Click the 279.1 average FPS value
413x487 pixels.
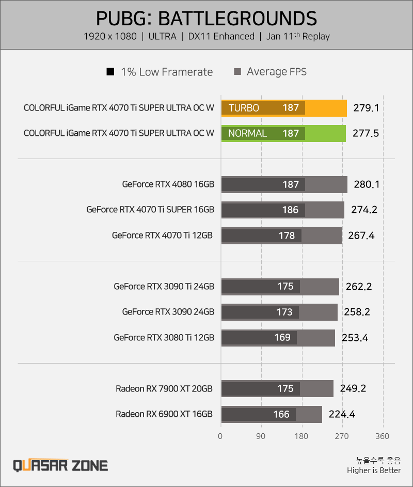click(x=366, y=108)
